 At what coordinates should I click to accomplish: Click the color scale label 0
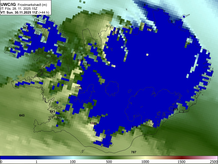[1, 162]
